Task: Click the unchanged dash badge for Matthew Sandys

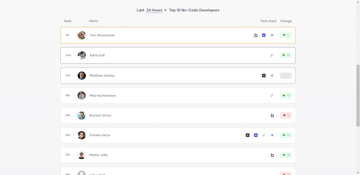Action: tap(285, 76)
